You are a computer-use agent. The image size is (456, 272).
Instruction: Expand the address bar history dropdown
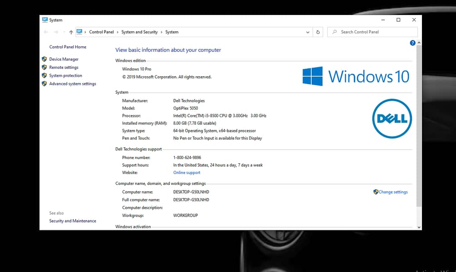tap(308, 32)
